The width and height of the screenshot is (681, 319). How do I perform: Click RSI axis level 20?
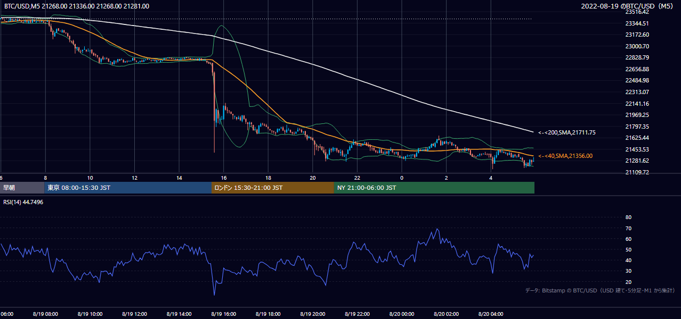point(628,282)
